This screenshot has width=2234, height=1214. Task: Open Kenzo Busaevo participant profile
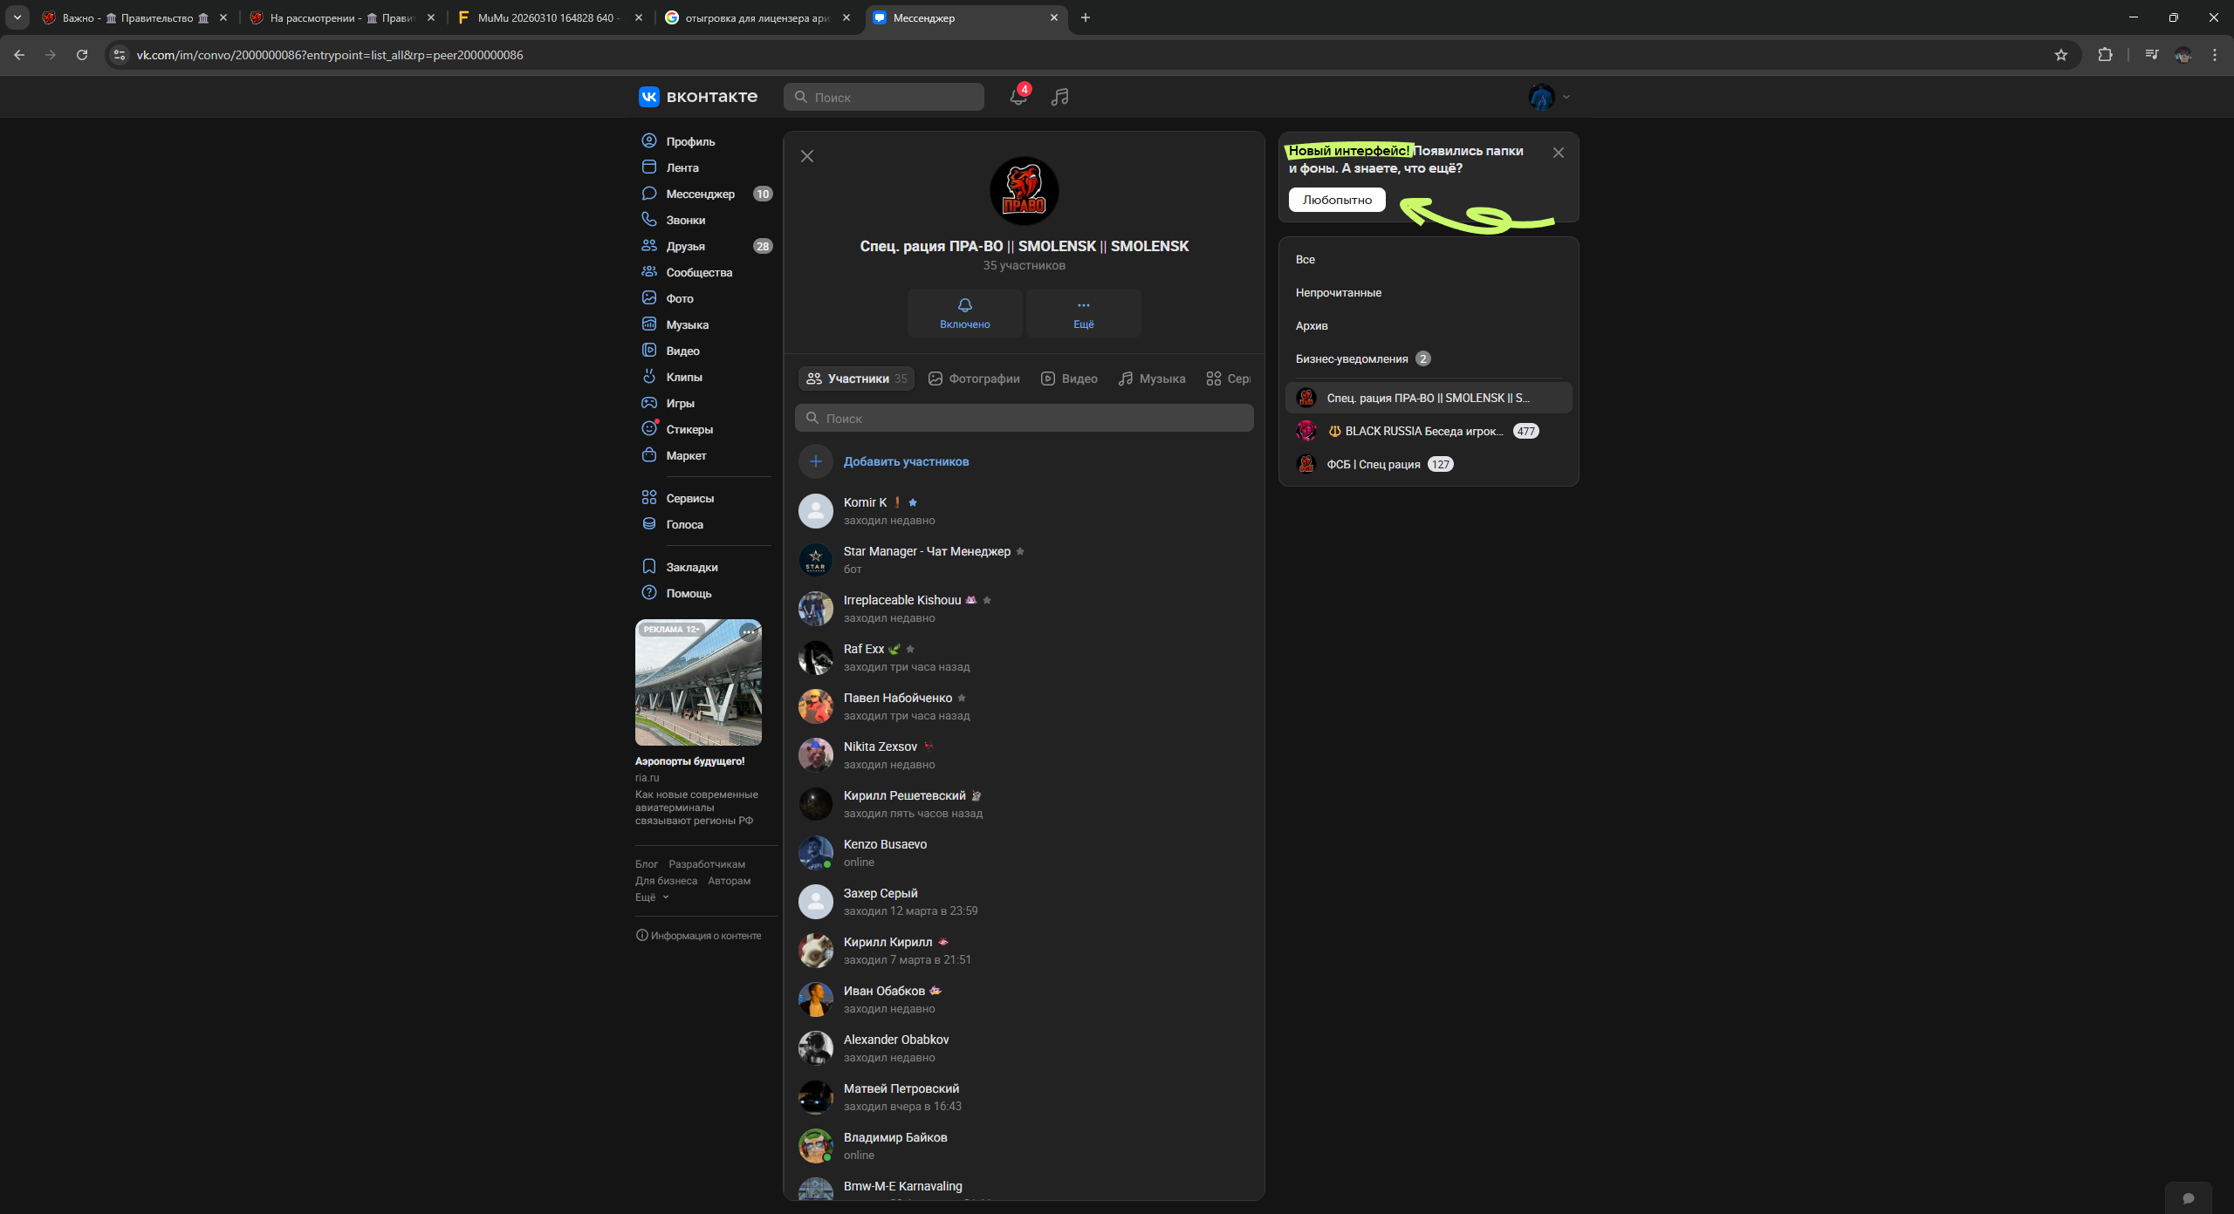point(885,844)
